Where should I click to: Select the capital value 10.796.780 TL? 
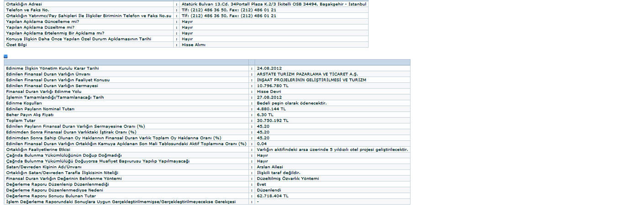pyautogui.click(x=273, y=86)
